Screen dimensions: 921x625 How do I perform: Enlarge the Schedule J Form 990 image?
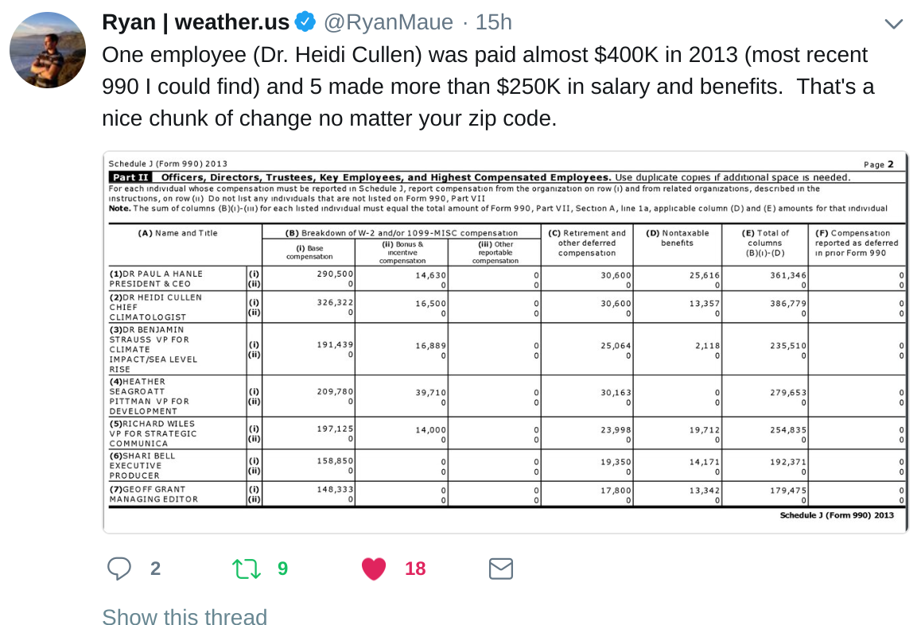[505, 343]
